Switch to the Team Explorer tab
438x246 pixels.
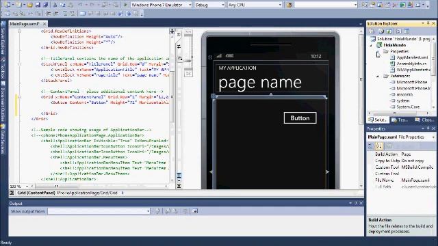click(x=400, y=120)
